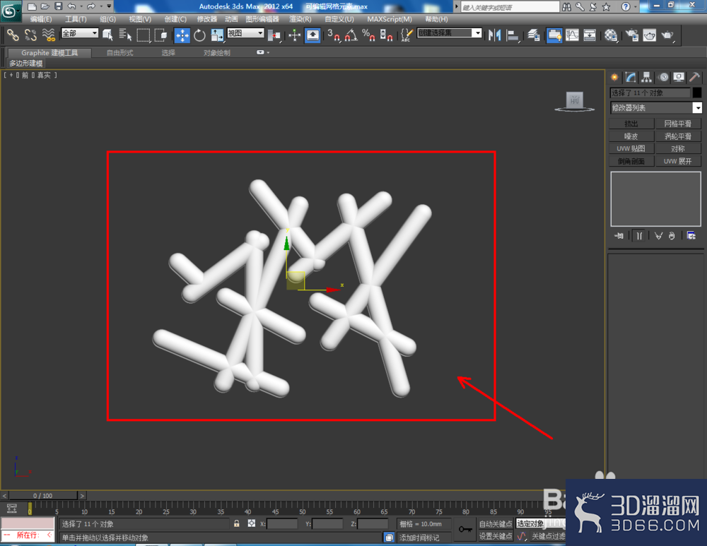Activate the Select and Move tool

[x=182, y=35]
